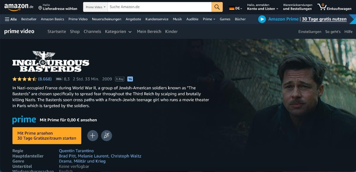The height and width of the screenshot is (172, 356).
Task: Open Neuerscheinungen in the nav bar
Action: [x=107, y=19]
